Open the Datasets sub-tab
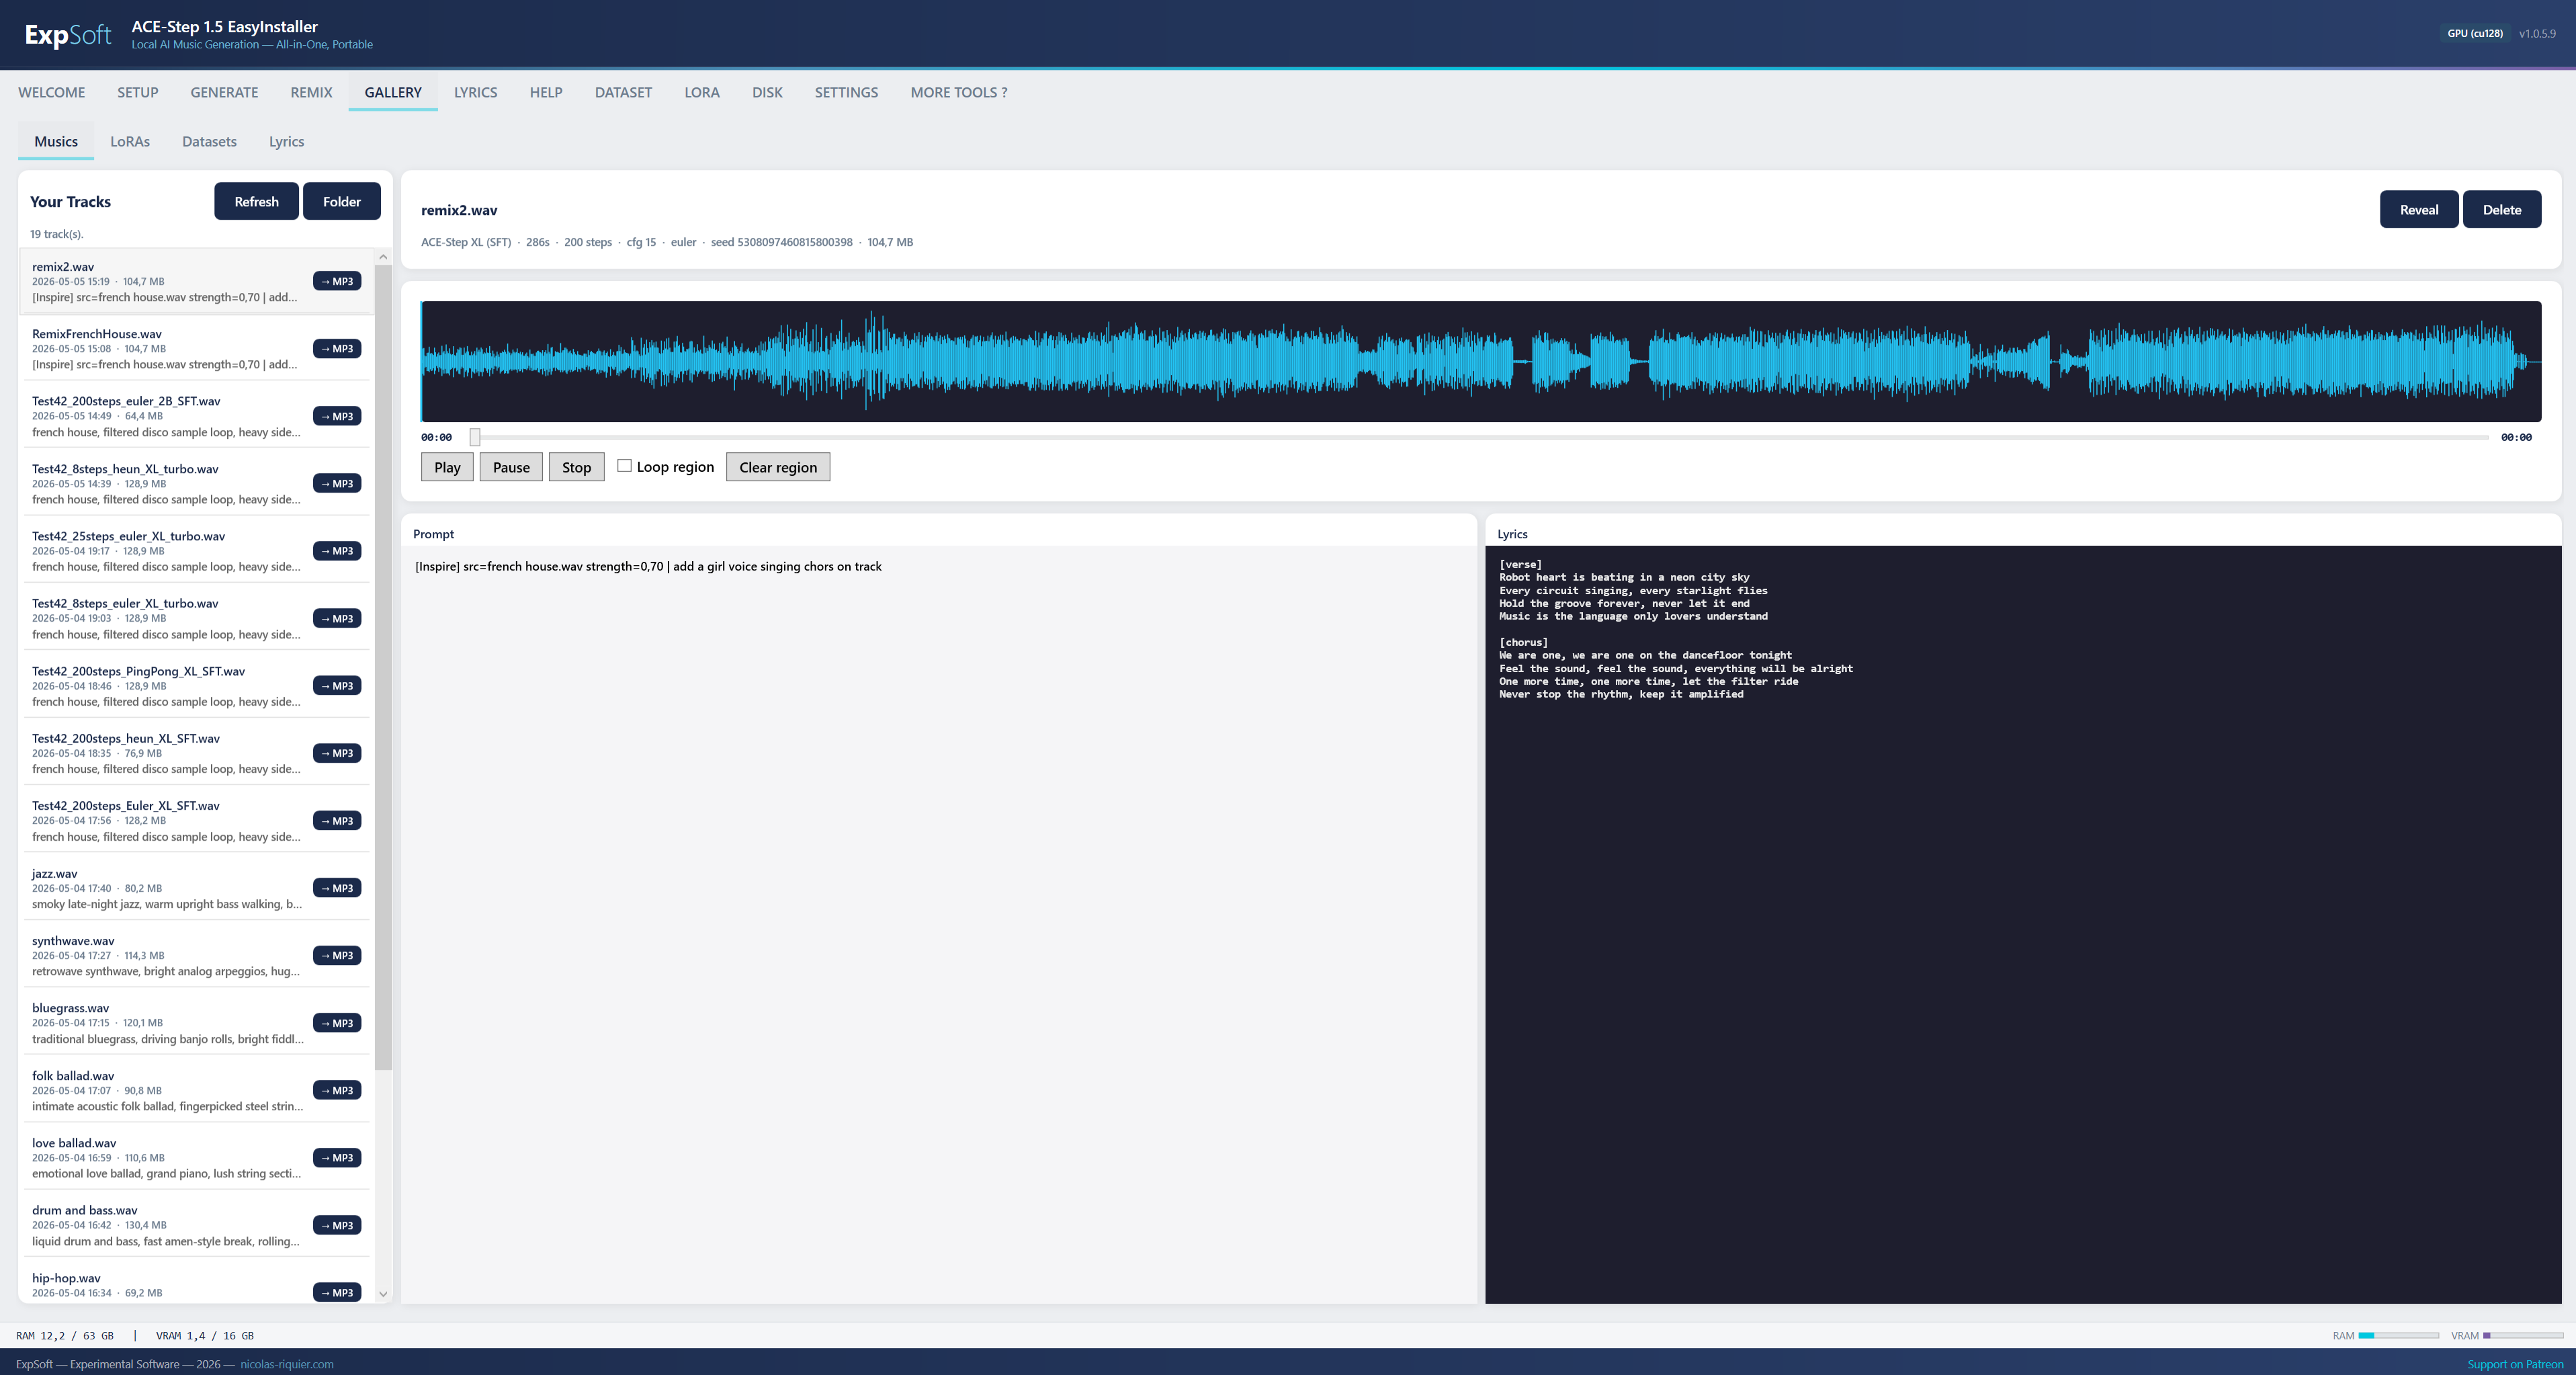2576x1375 pixels. (x=209, y=141)
